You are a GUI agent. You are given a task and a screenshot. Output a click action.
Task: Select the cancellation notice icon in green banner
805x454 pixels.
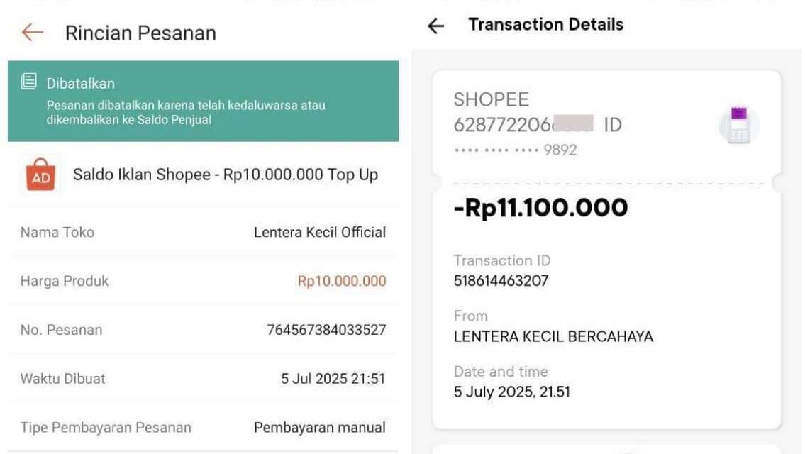tap(28, 82)
